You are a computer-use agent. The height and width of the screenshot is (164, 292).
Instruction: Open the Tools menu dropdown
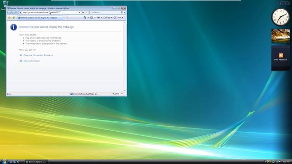coord(119,17)
